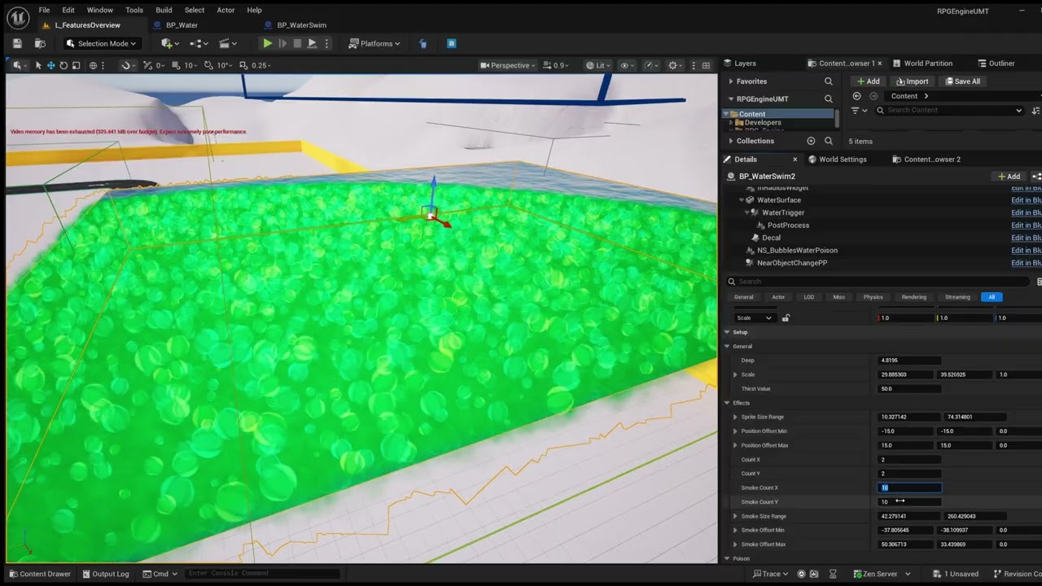Open grid snap size 10 dropdown
Image resolution: width=1042 pixels, height=586 pixels.
click(x=190, y=65)
